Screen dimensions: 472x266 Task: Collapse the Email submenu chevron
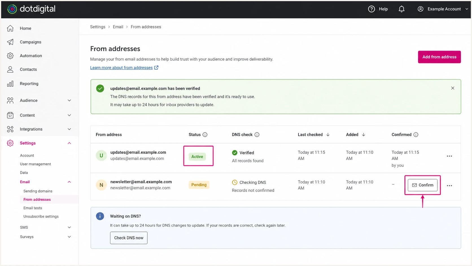[69, 182]
